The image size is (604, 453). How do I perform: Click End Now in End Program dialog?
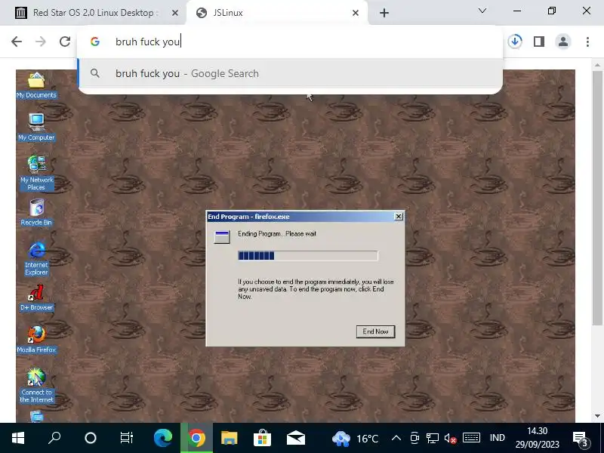tap(375, 331)
